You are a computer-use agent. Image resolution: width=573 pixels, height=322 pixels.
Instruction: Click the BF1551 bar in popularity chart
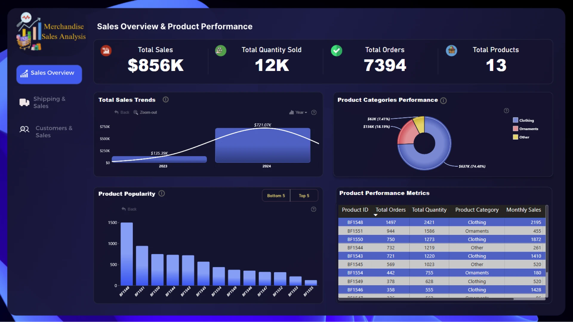[x=142, y=266]
